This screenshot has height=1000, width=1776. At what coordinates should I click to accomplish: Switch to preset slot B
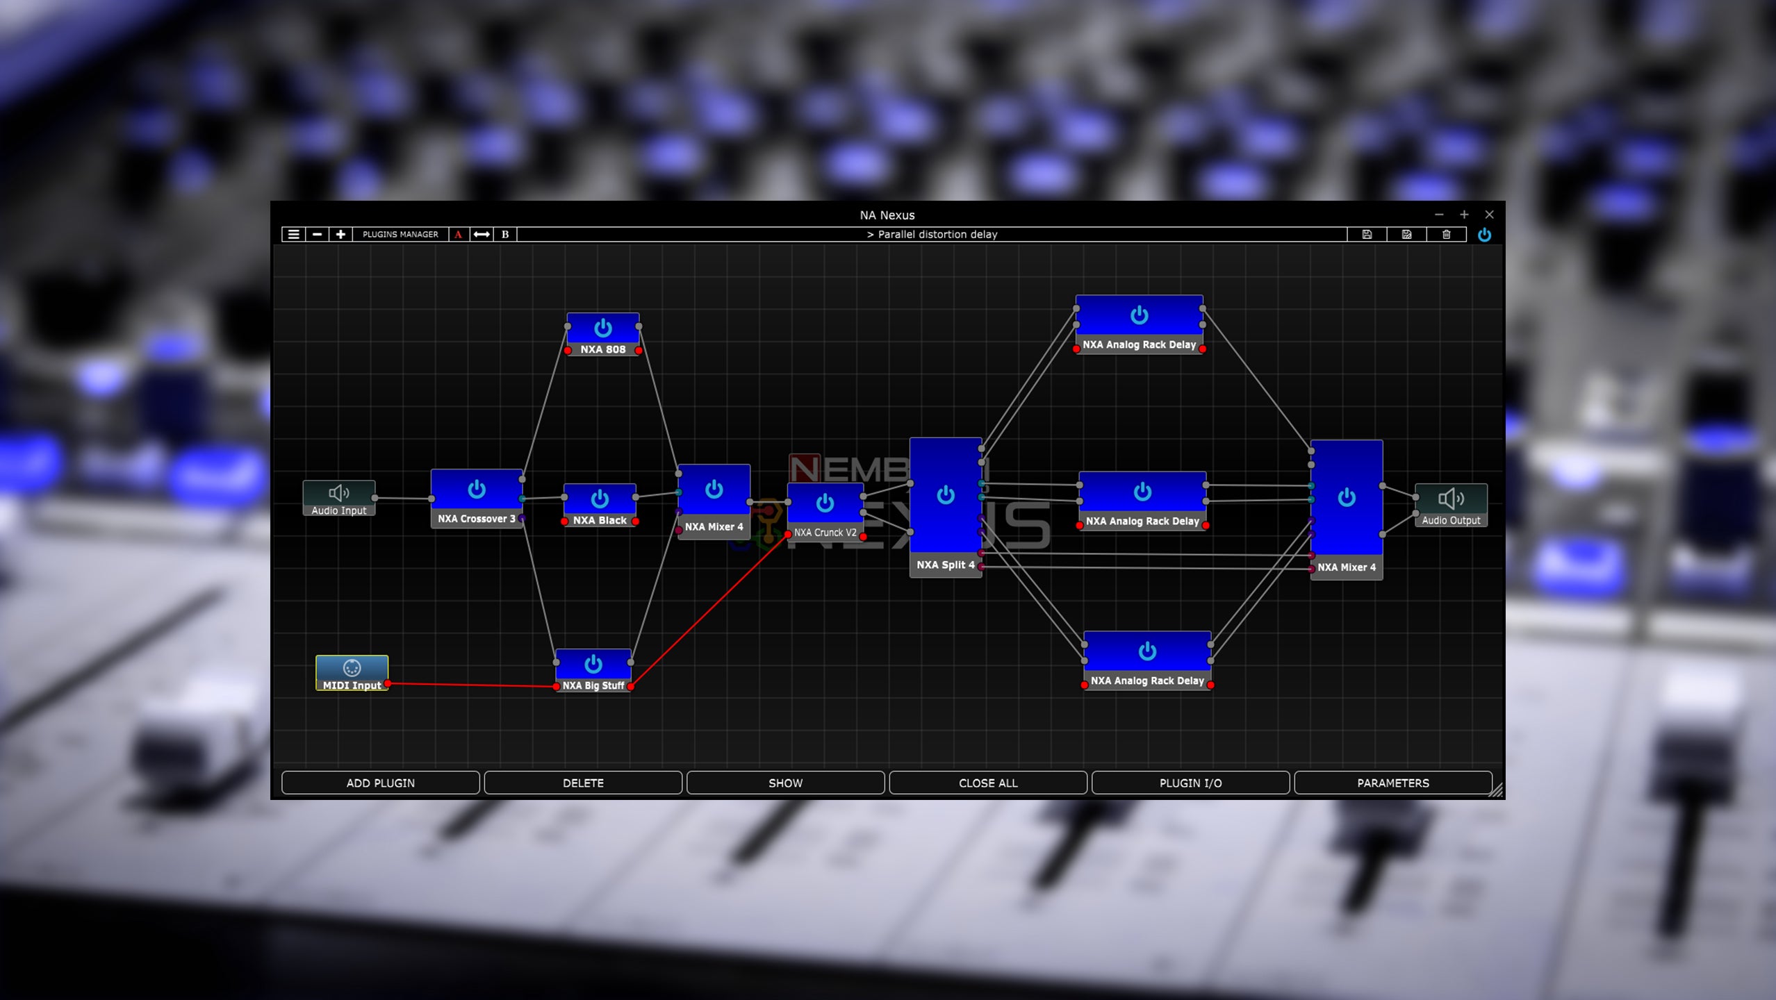pos(504,234)
